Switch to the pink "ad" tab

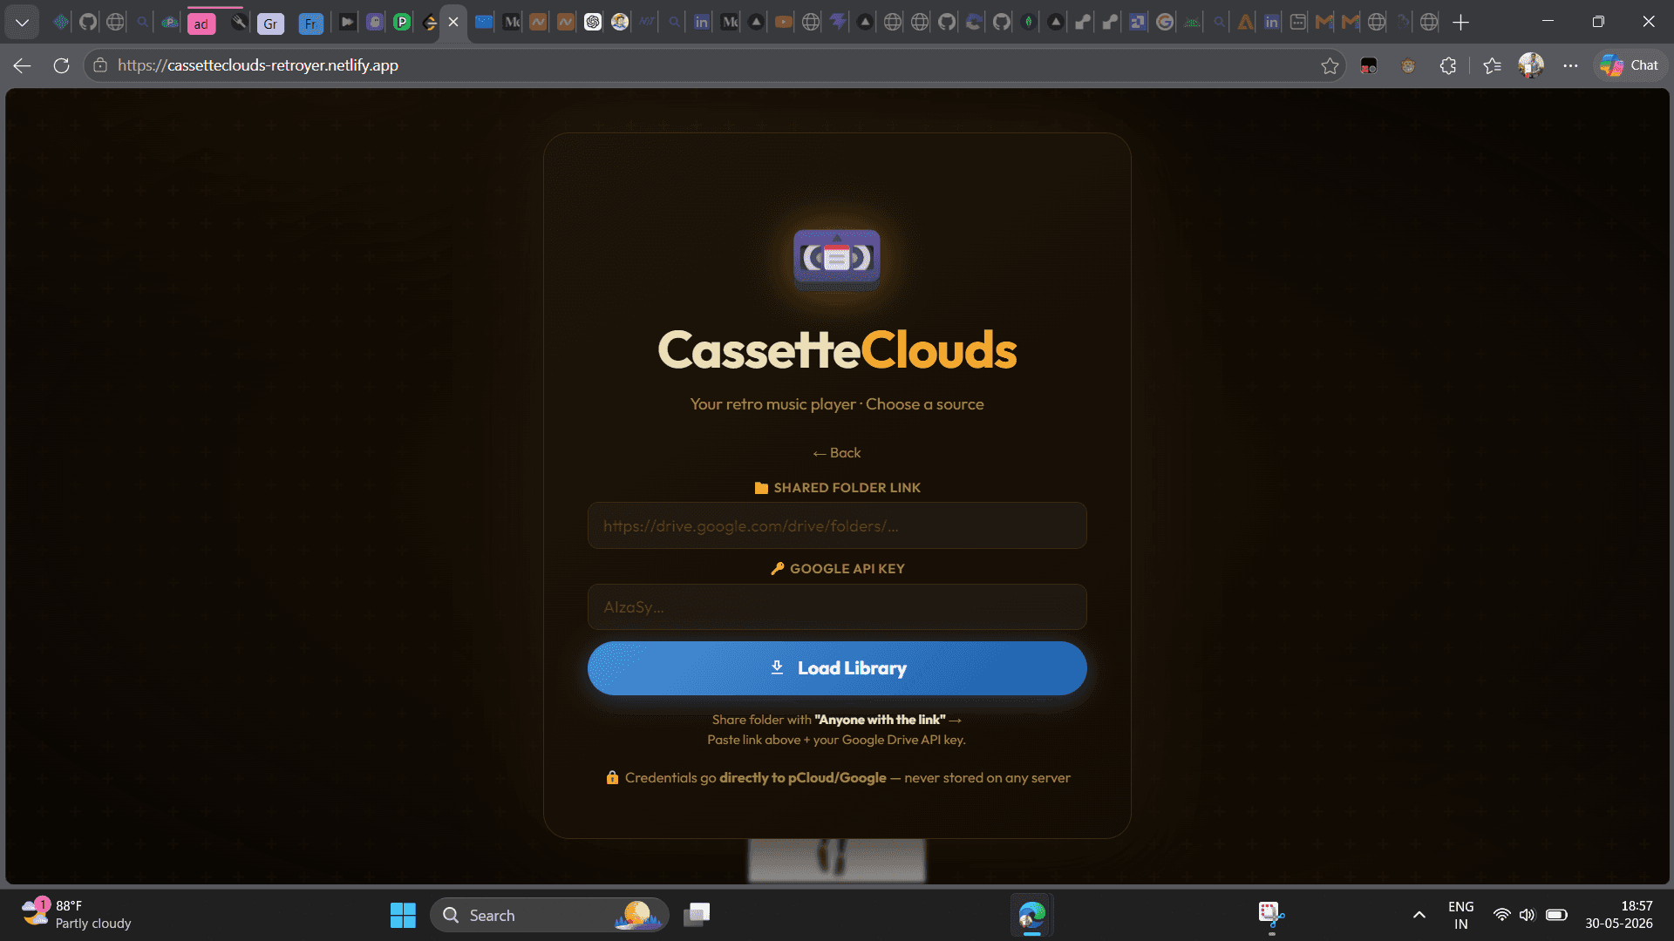[201, 24]
